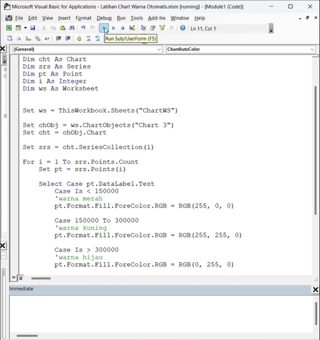320x340 pixels.
Task: Toggle Design Mode in the toolbar
Action: (132, 28)
